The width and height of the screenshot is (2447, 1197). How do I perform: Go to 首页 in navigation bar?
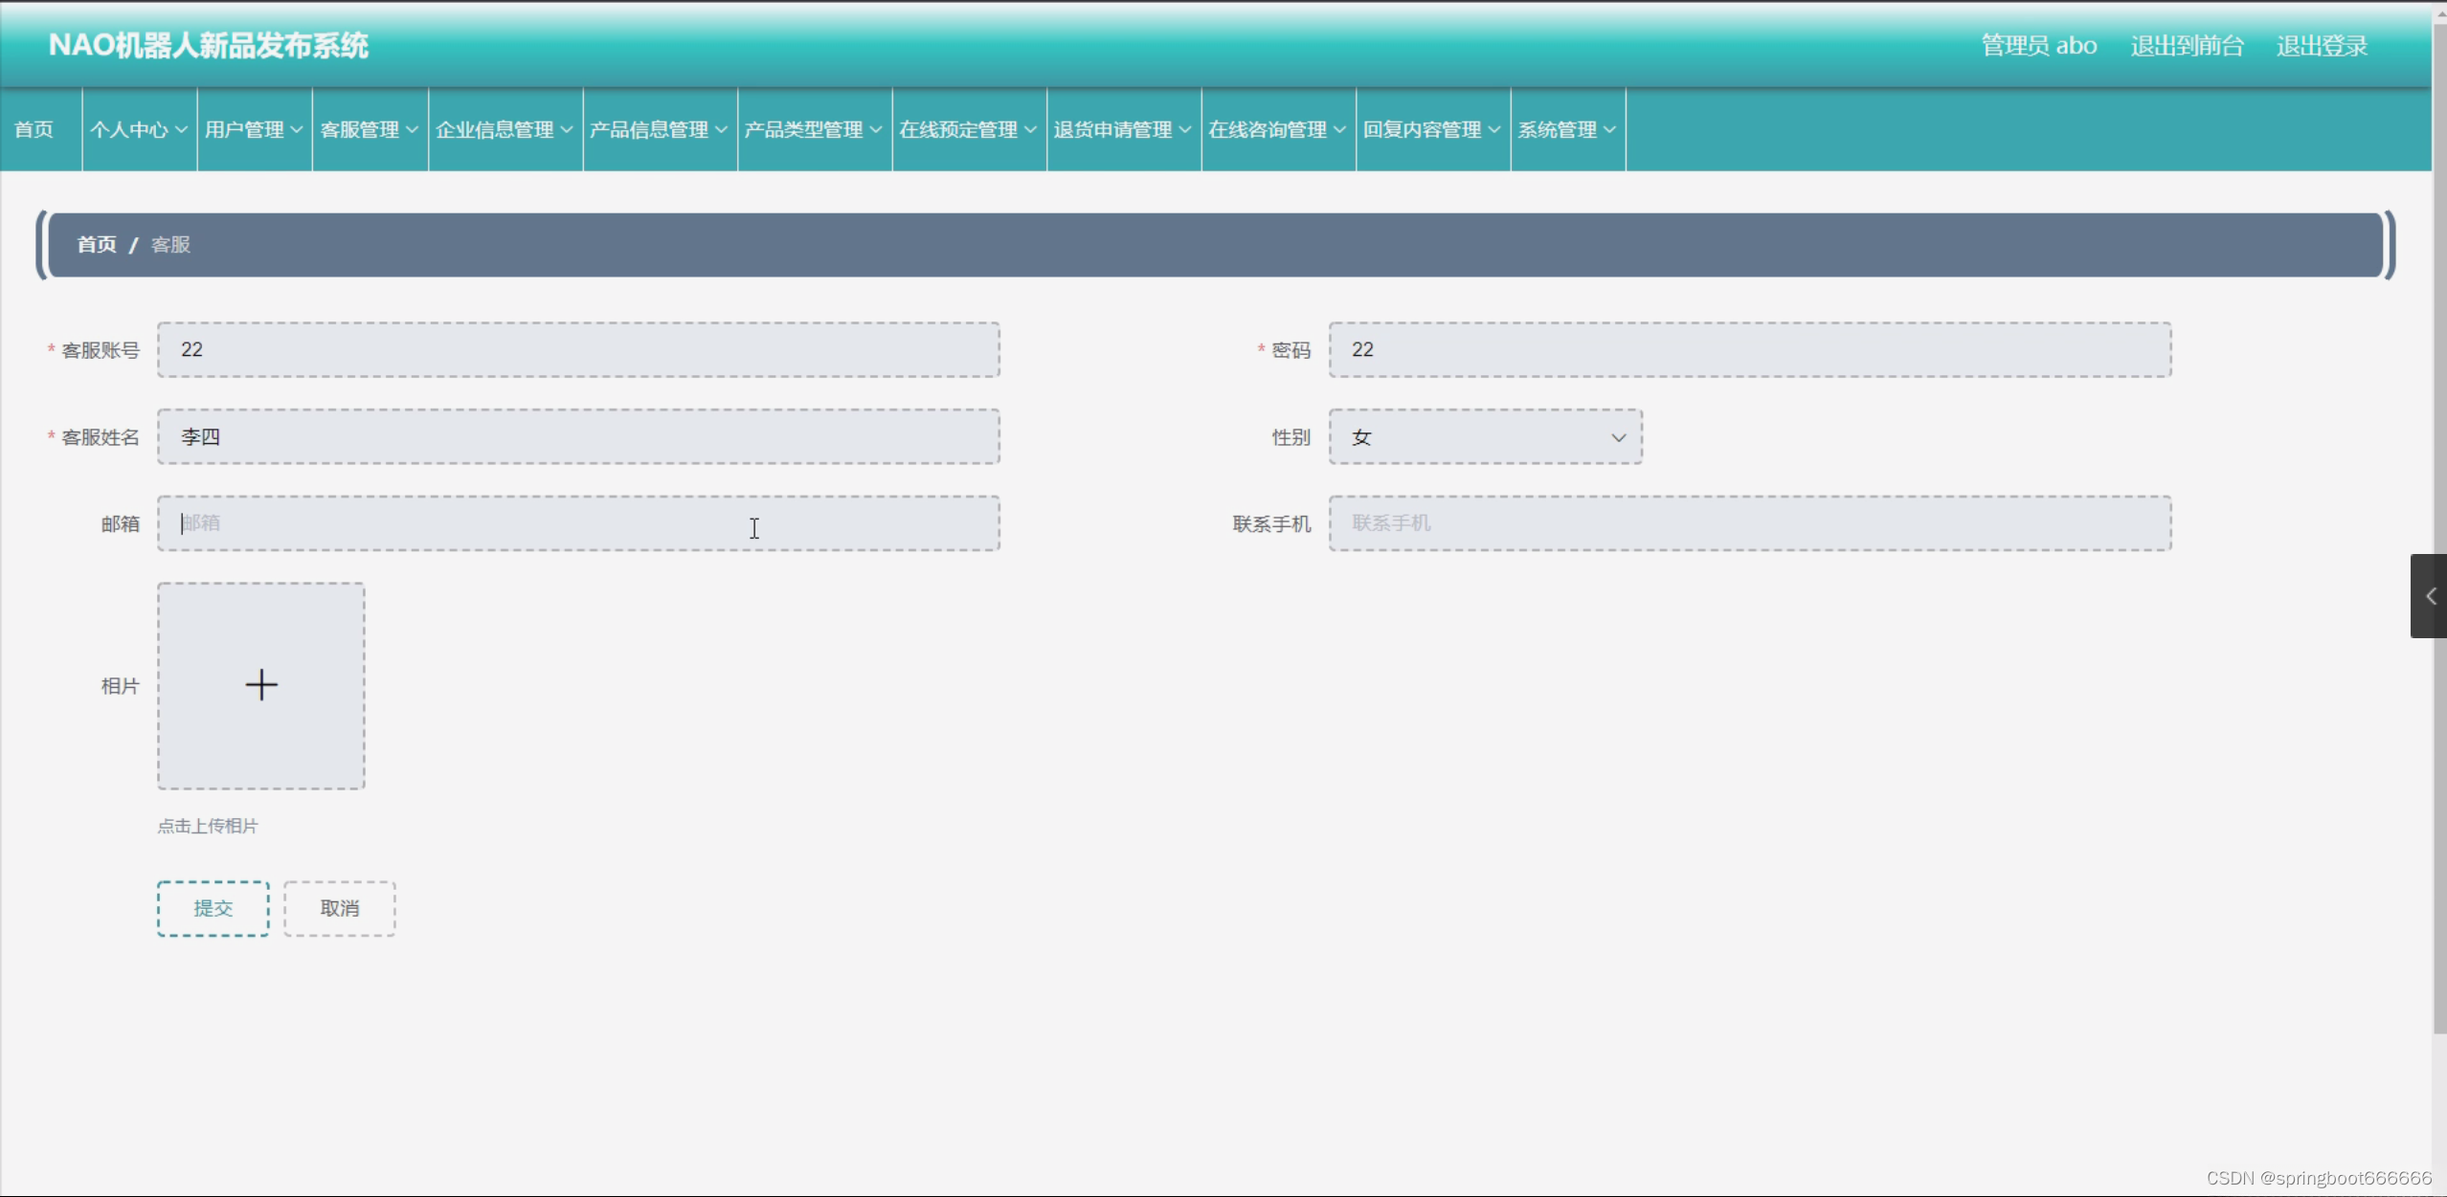click(x=34, y=129)
